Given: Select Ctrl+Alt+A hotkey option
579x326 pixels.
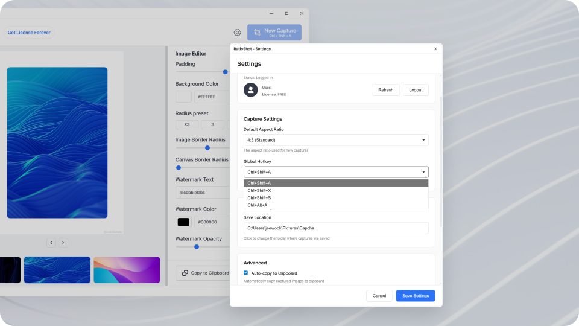Looking at the screenshot, I should click(336, 205).
